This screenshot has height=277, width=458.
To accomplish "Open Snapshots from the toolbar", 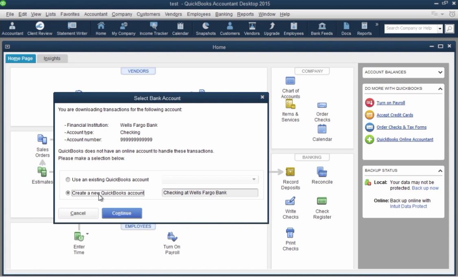I will (x=206, y=29).
